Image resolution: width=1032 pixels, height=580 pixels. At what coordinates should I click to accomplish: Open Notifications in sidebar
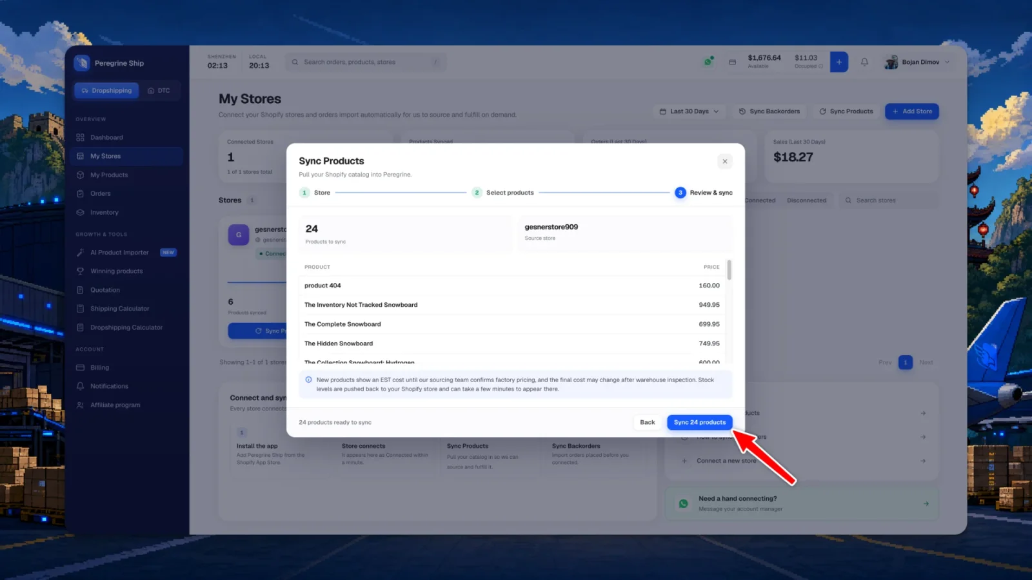tap(127, 386)
